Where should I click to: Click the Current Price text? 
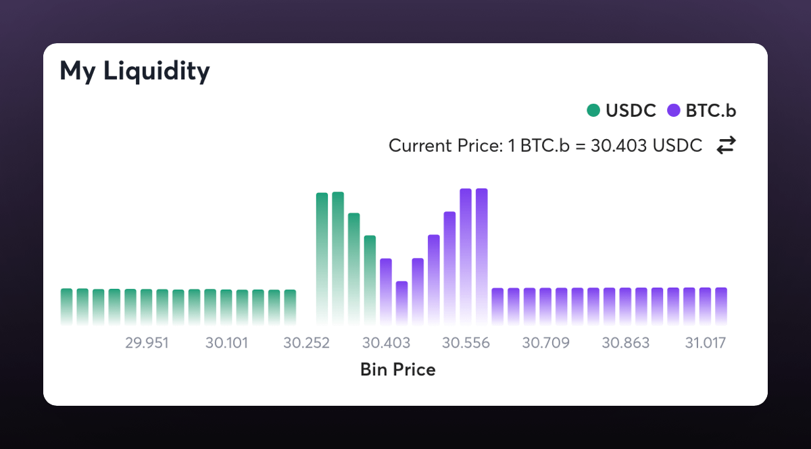pyautogui.click(x=545, y=145)
